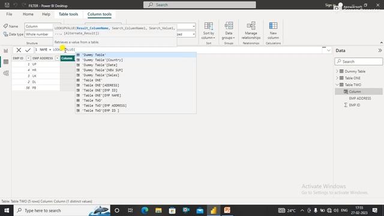384x216 pixels.
Task: Collapse the ribbon arrow
Action: [382, 43]
